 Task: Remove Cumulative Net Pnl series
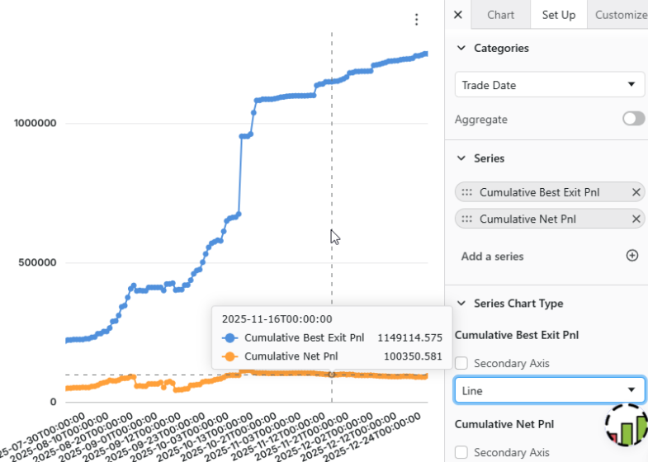[636, 219]
